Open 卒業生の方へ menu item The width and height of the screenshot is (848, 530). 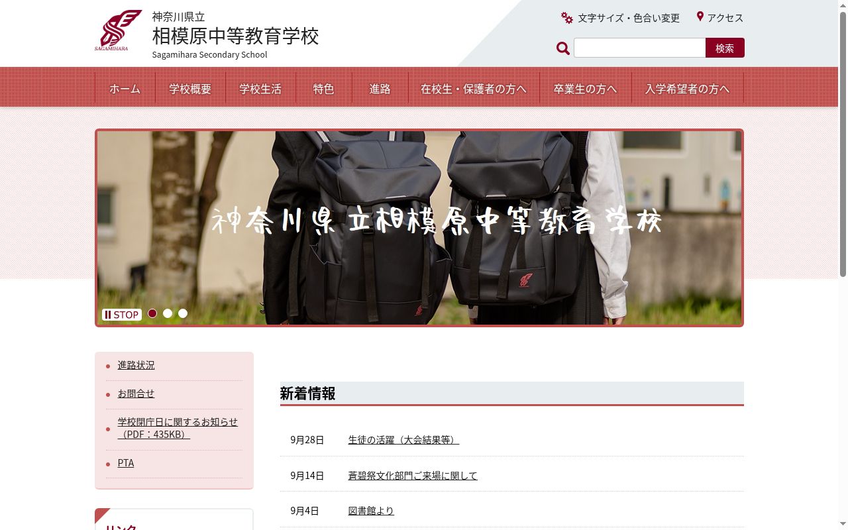pos(585,89)
